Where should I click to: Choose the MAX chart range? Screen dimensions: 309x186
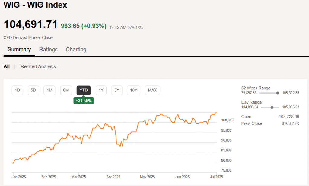pyautogui.click(x=152, y=90)
